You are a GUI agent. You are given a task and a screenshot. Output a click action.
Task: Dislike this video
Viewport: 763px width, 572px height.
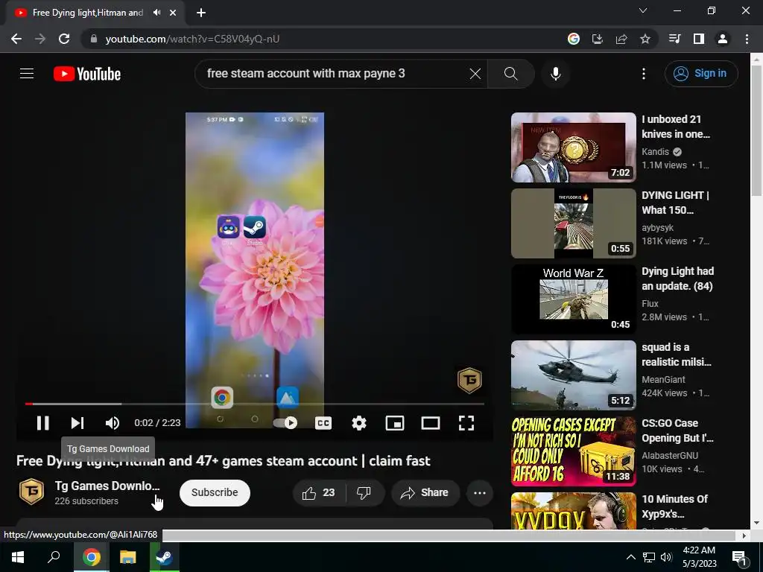click(364, 493)
